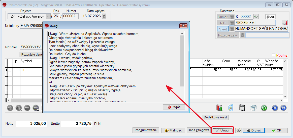Open Dane księgowe

(x=199, y=130)
